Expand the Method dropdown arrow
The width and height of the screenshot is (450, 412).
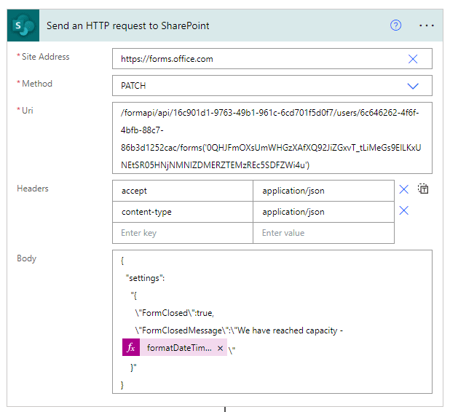point(413,86)
